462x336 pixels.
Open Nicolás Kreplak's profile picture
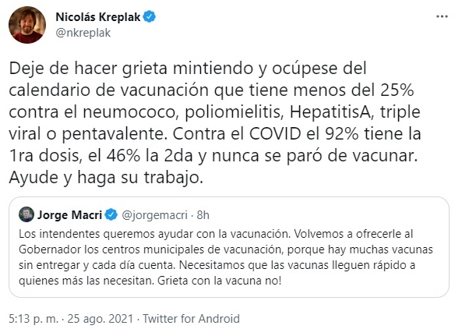(27, 25)
